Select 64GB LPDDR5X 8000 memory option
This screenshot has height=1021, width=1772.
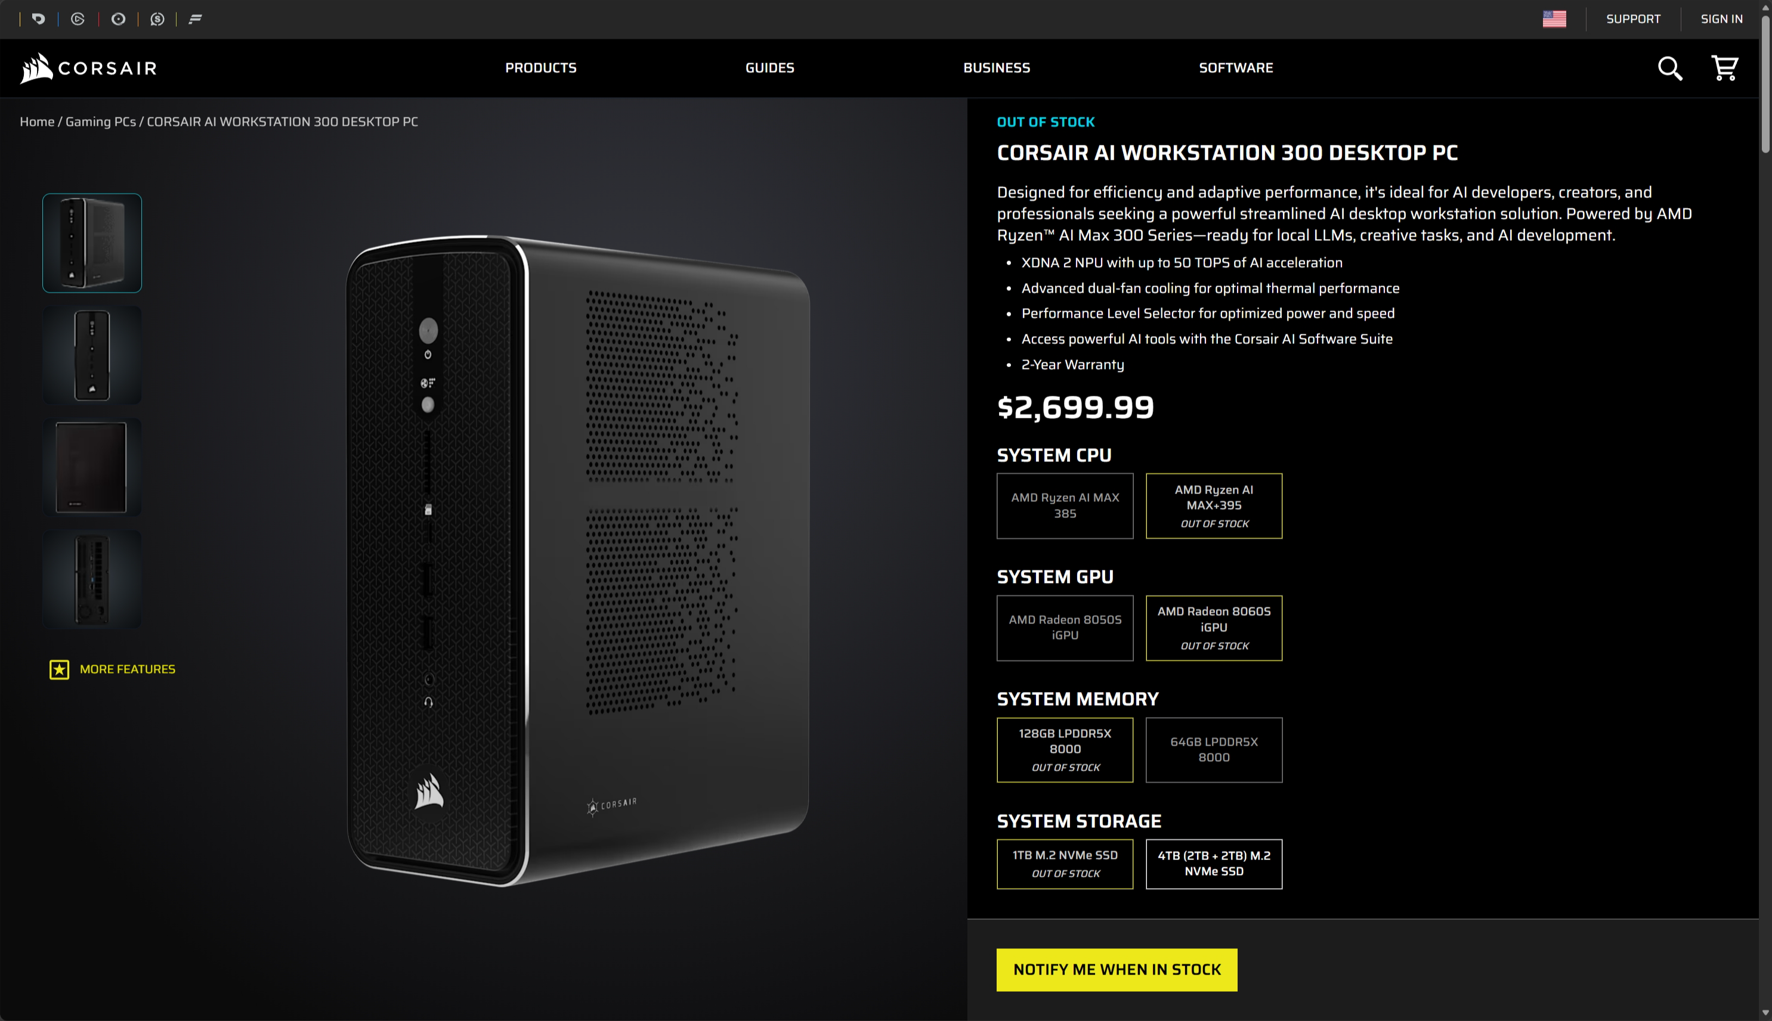pos(1214,750)
